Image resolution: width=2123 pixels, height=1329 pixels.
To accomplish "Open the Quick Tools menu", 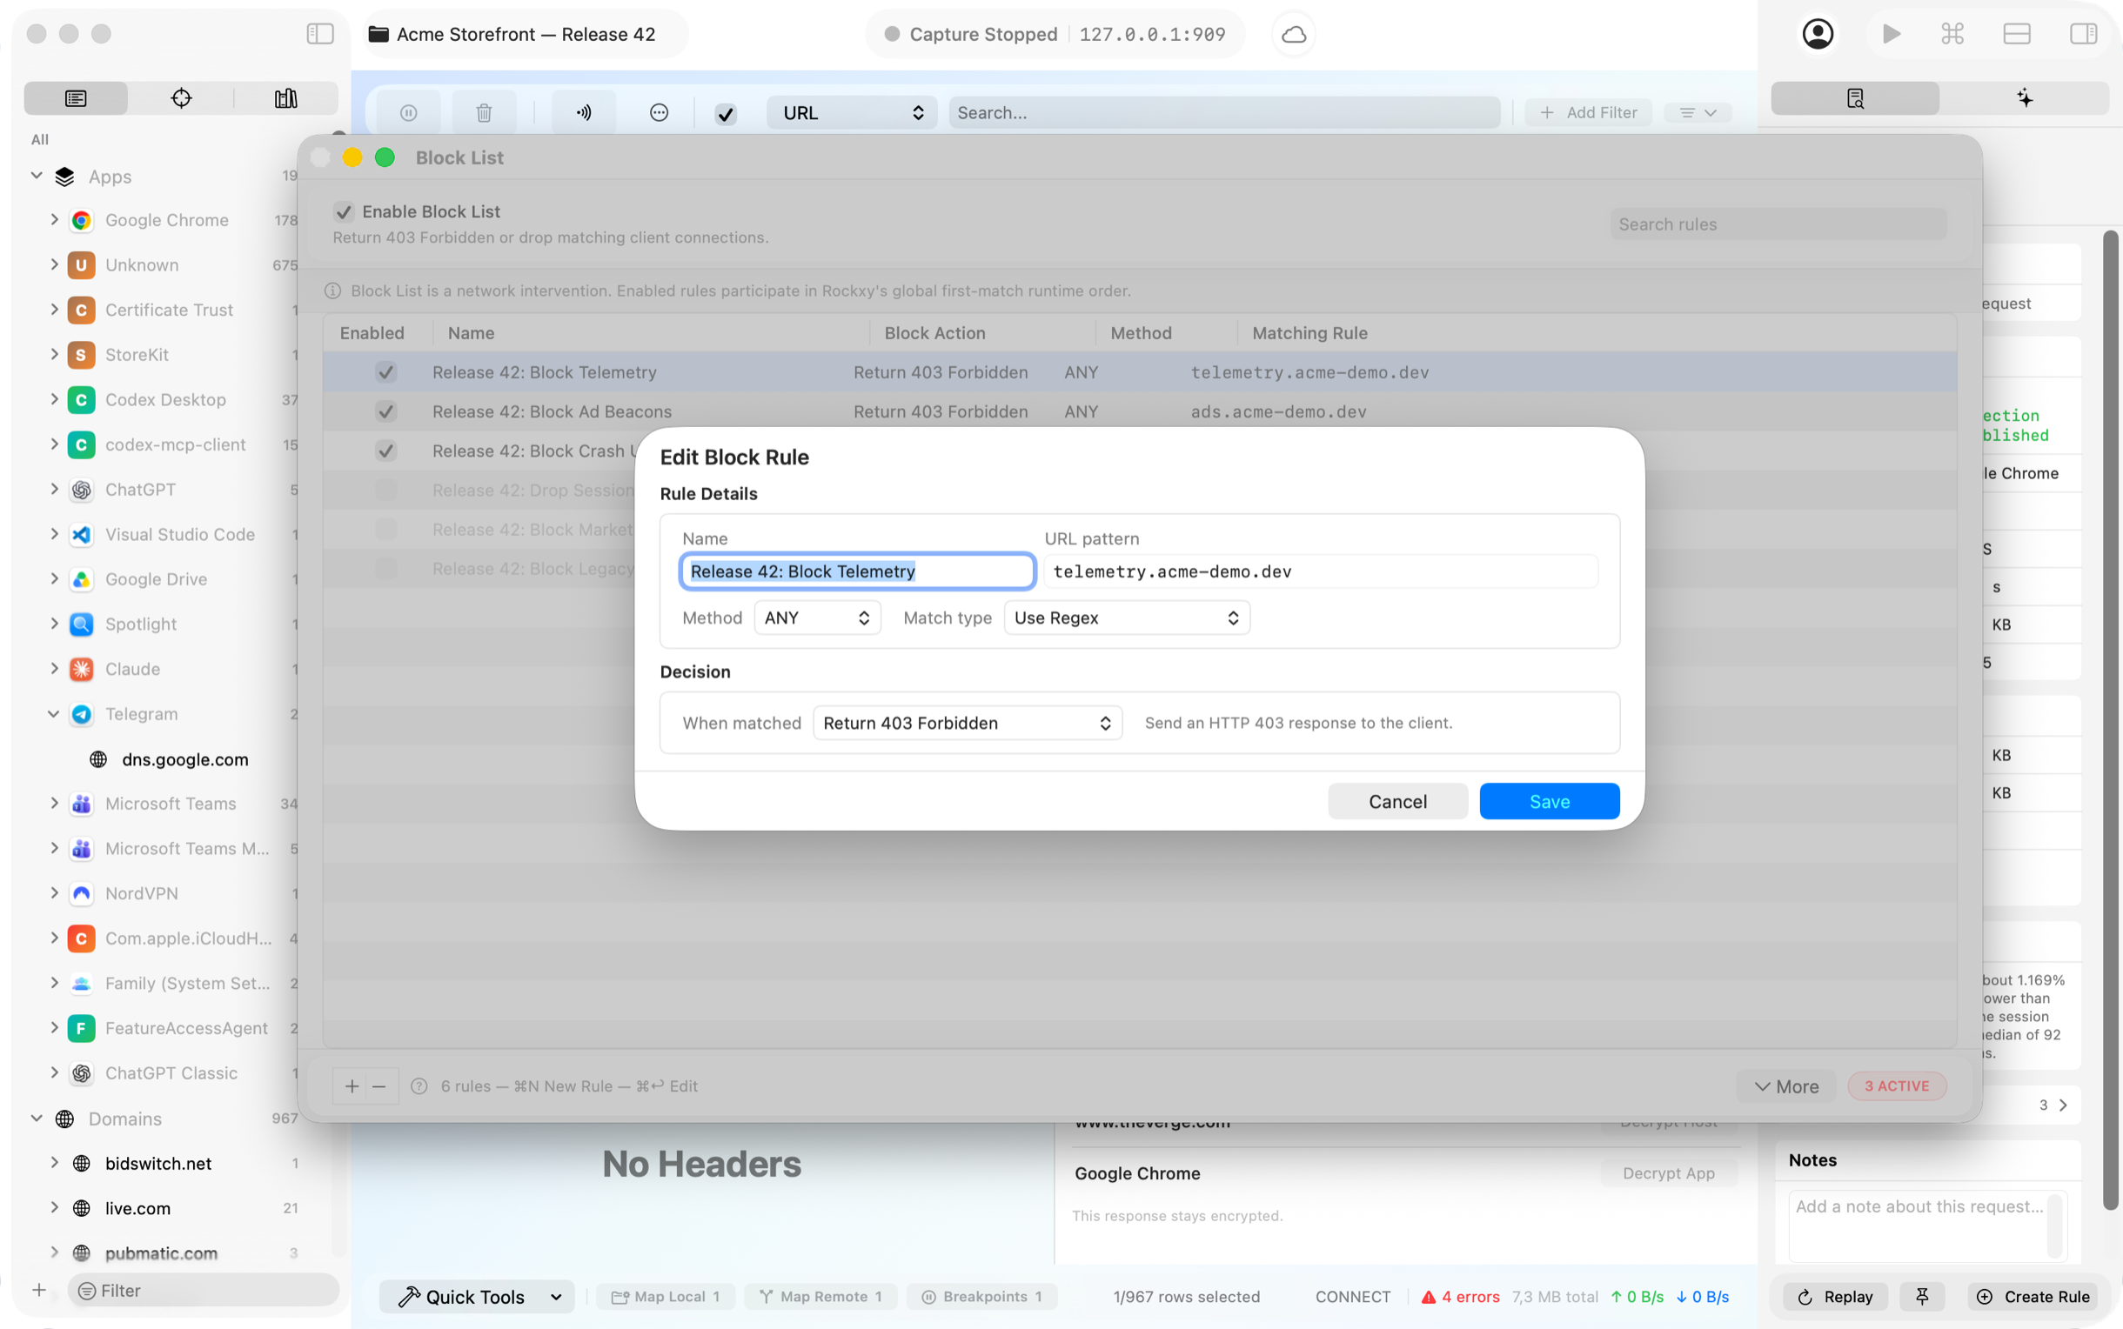I will tap(478, 1297).
